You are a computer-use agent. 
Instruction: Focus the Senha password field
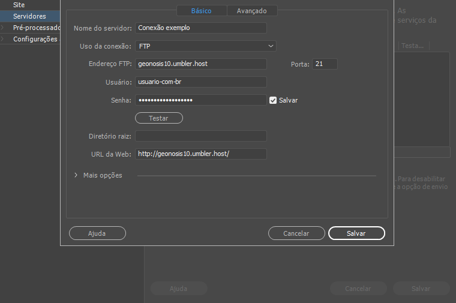(x=200, y=100)
